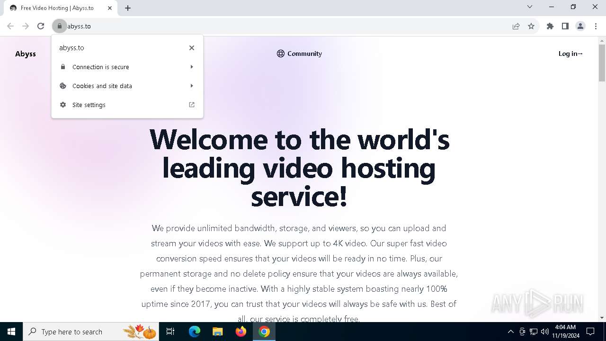Open Task View on the taskbar
This screenshot has width=606, height=341.
(171, 332)
